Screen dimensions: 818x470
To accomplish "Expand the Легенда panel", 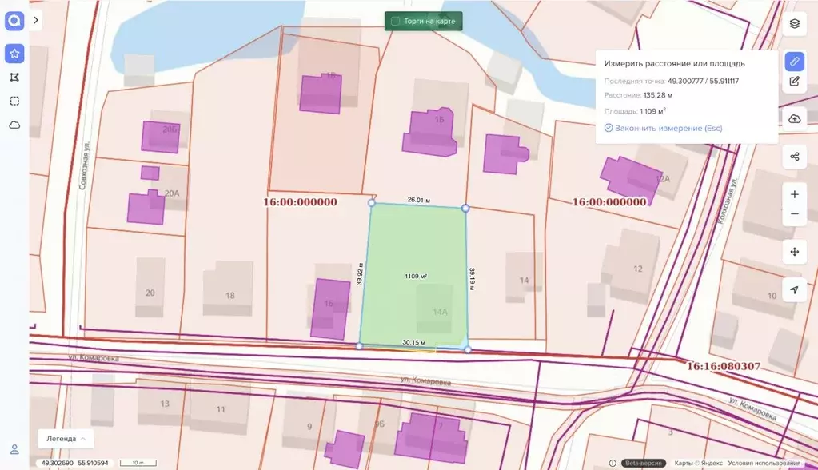I will click(66, 438).
